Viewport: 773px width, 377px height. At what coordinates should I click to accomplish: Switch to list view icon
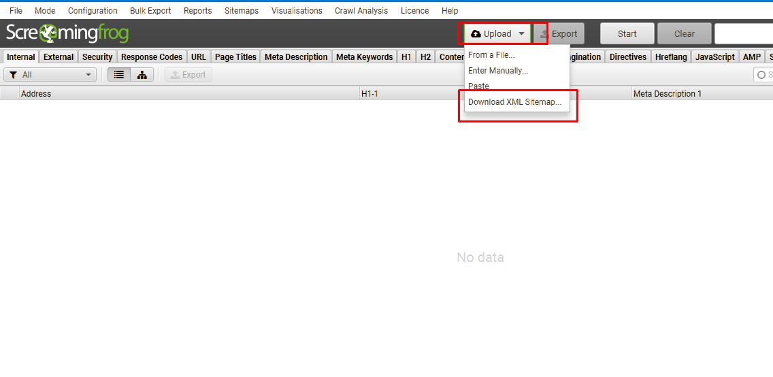119,75
